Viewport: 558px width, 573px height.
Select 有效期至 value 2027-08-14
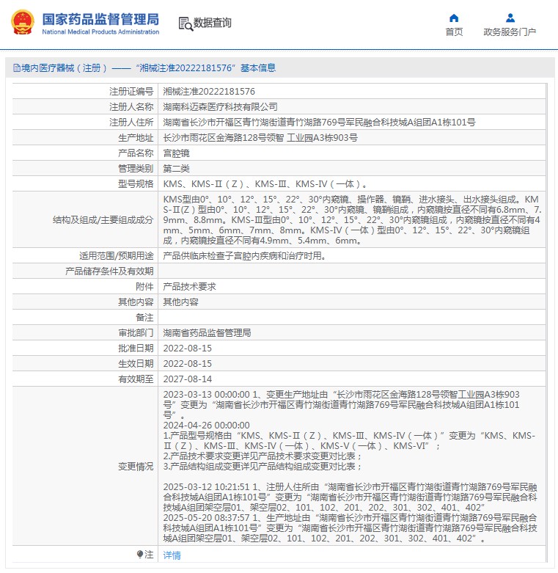click(187, 379)
